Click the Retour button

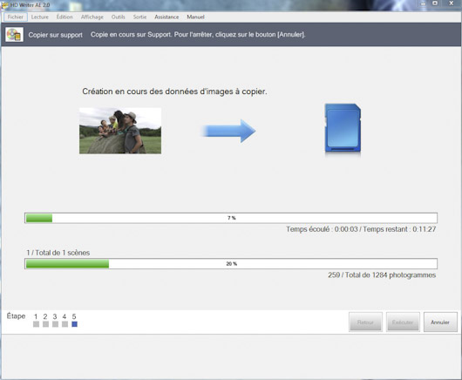point(365,322)
